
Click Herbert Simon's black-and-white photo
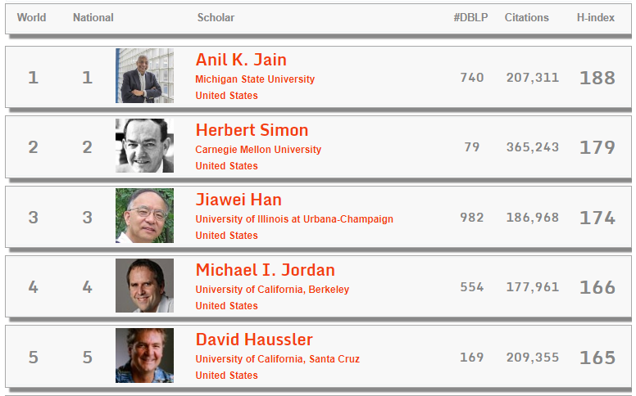pyautogui.click(x=144, y=146)
